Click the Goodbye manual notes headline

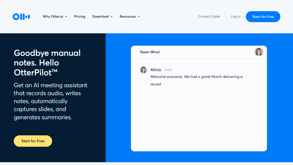(x=47, y=63)
